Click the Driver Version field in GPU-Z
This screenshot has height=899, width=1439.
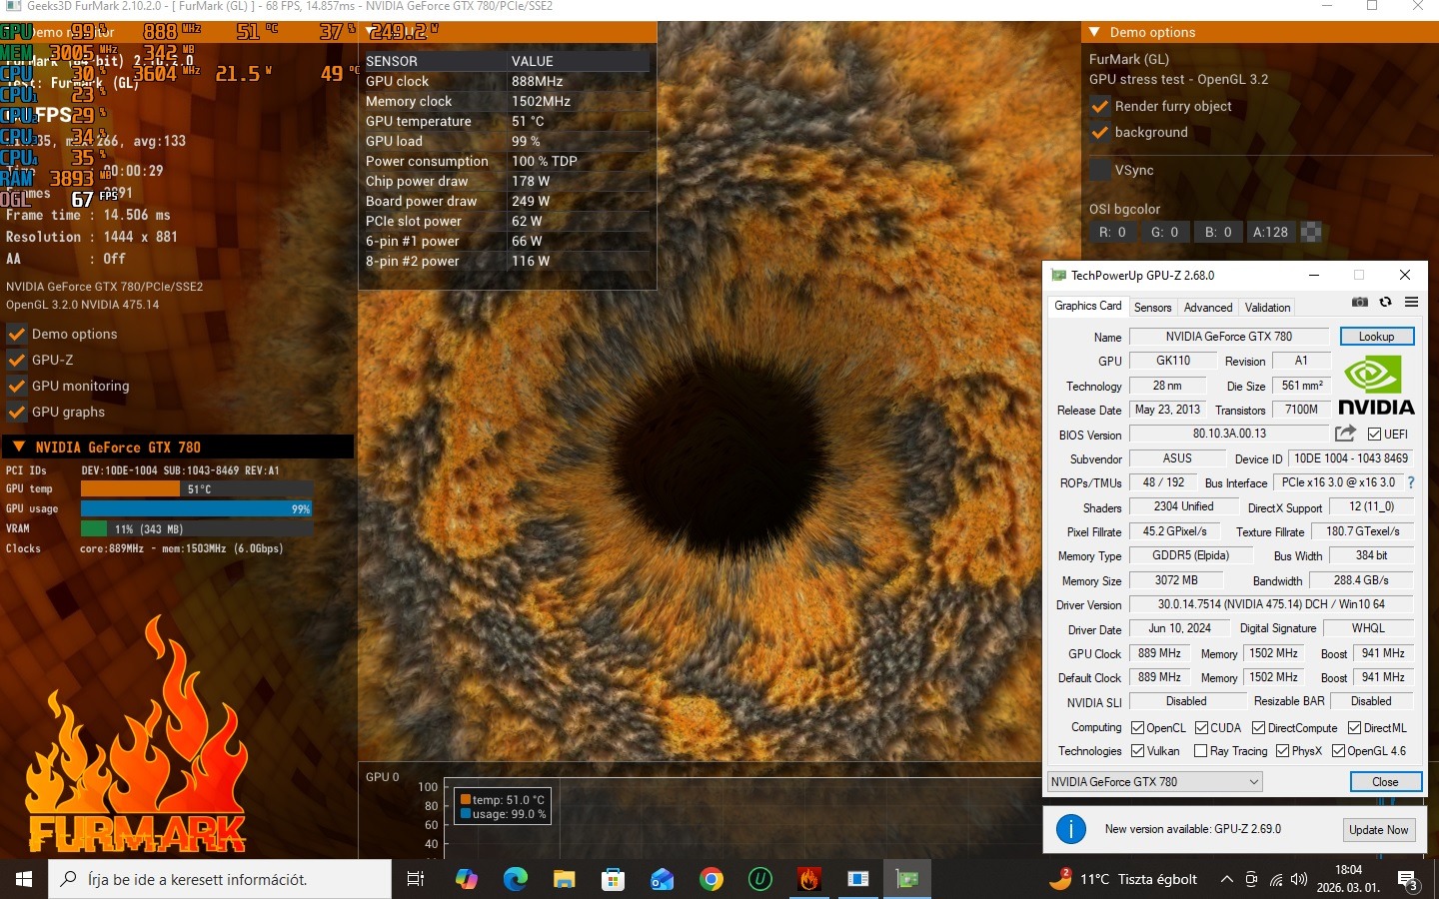(1270, 605)
